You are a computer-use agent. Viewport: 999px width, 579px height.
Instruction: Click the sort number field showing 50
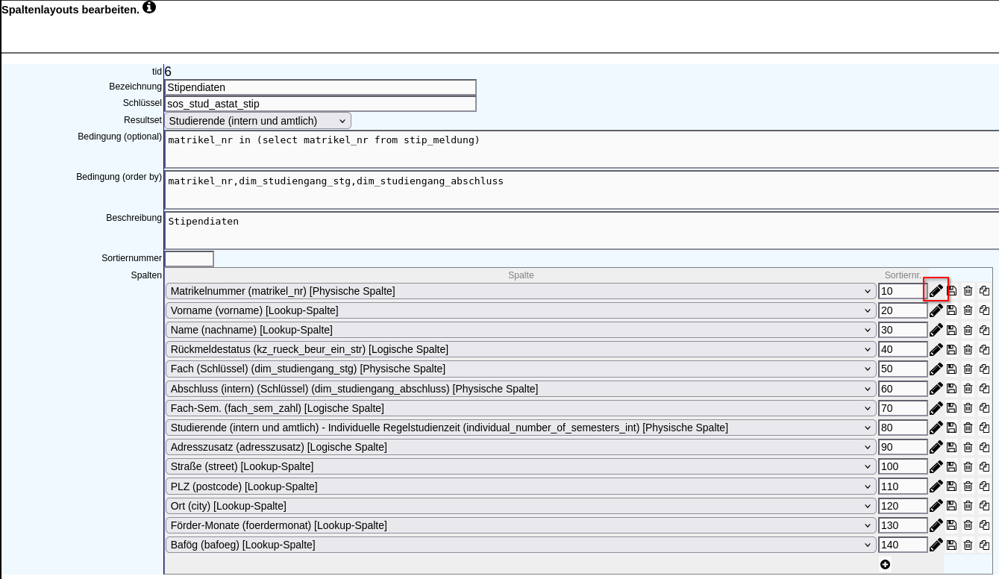point(902,369)
